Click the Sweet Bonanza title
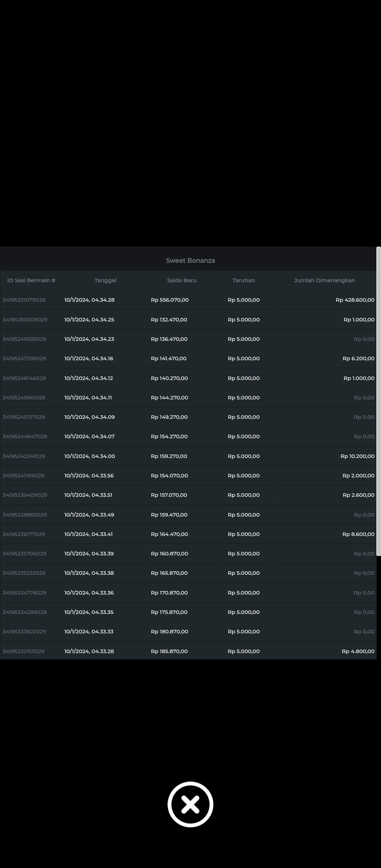This screenshot has height=868, width=381. [190, 261]
